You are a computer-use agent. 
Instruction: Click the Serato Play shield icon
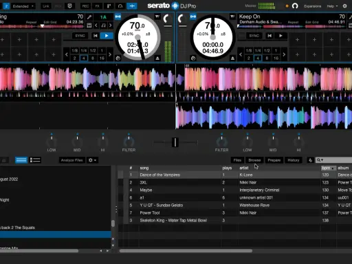tap(70, 6)
